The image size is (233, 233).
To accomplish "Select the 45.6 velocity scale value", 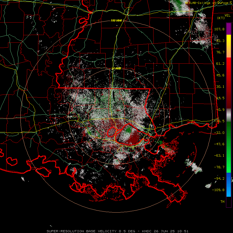I will coord(220,75).
